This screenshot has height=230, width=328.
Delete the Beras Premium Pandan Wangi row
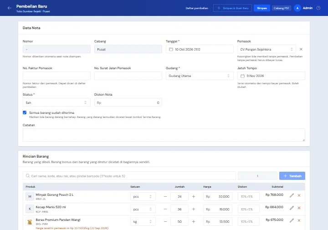(x=299, y=220)
